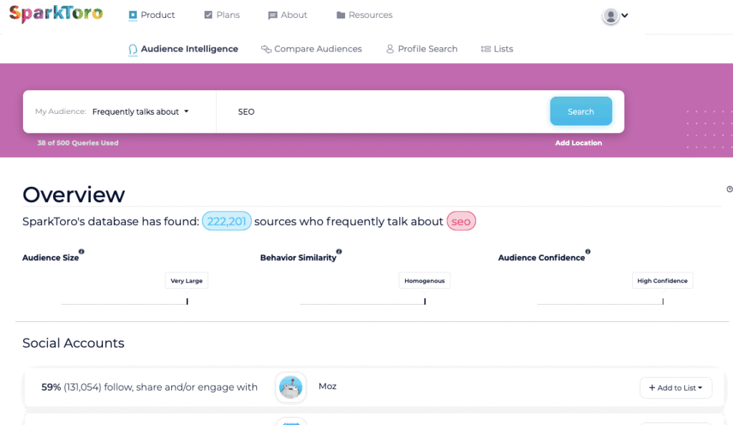This screenshot has height=425, width=733.
Task: Click the SparkToro logo
Action: [56, 14]
